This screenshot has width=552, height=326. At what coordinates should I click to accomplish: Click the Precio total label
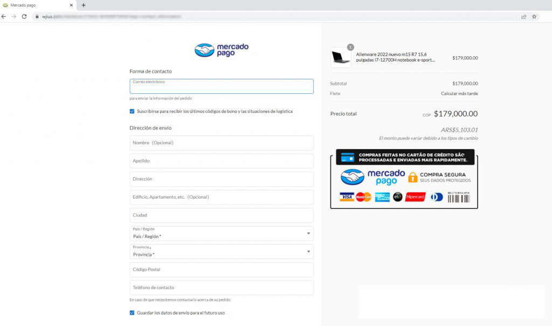tap(343, 114)
